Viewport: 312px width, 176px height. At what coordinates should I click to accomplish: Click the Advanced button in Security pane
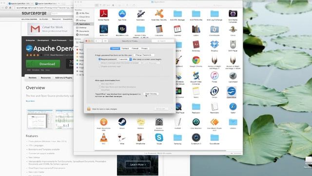[x=160, y=109]
